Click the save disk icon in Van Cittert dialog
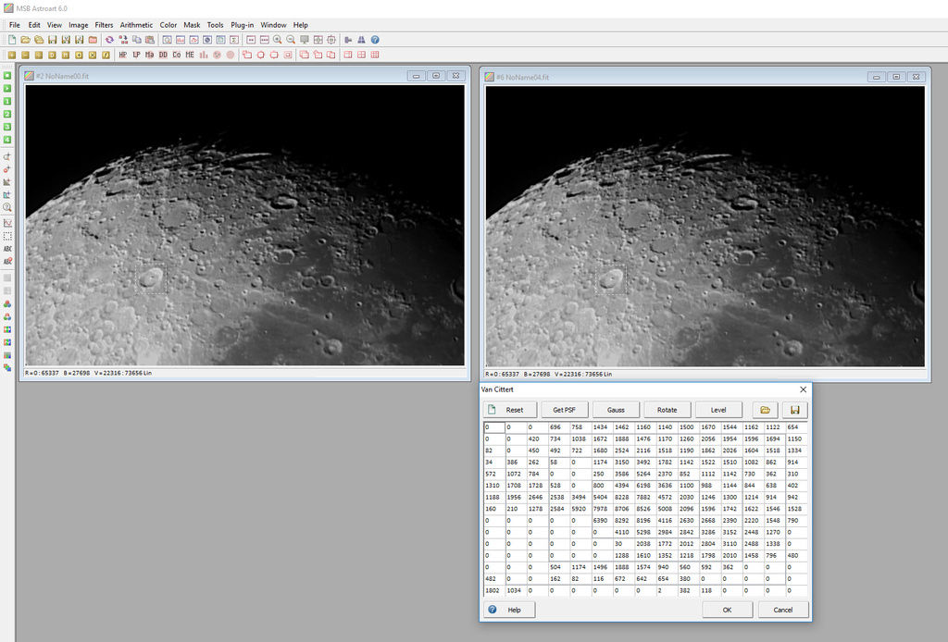The height and width of the screenshot is (642, 948). (x=795, y=410)
